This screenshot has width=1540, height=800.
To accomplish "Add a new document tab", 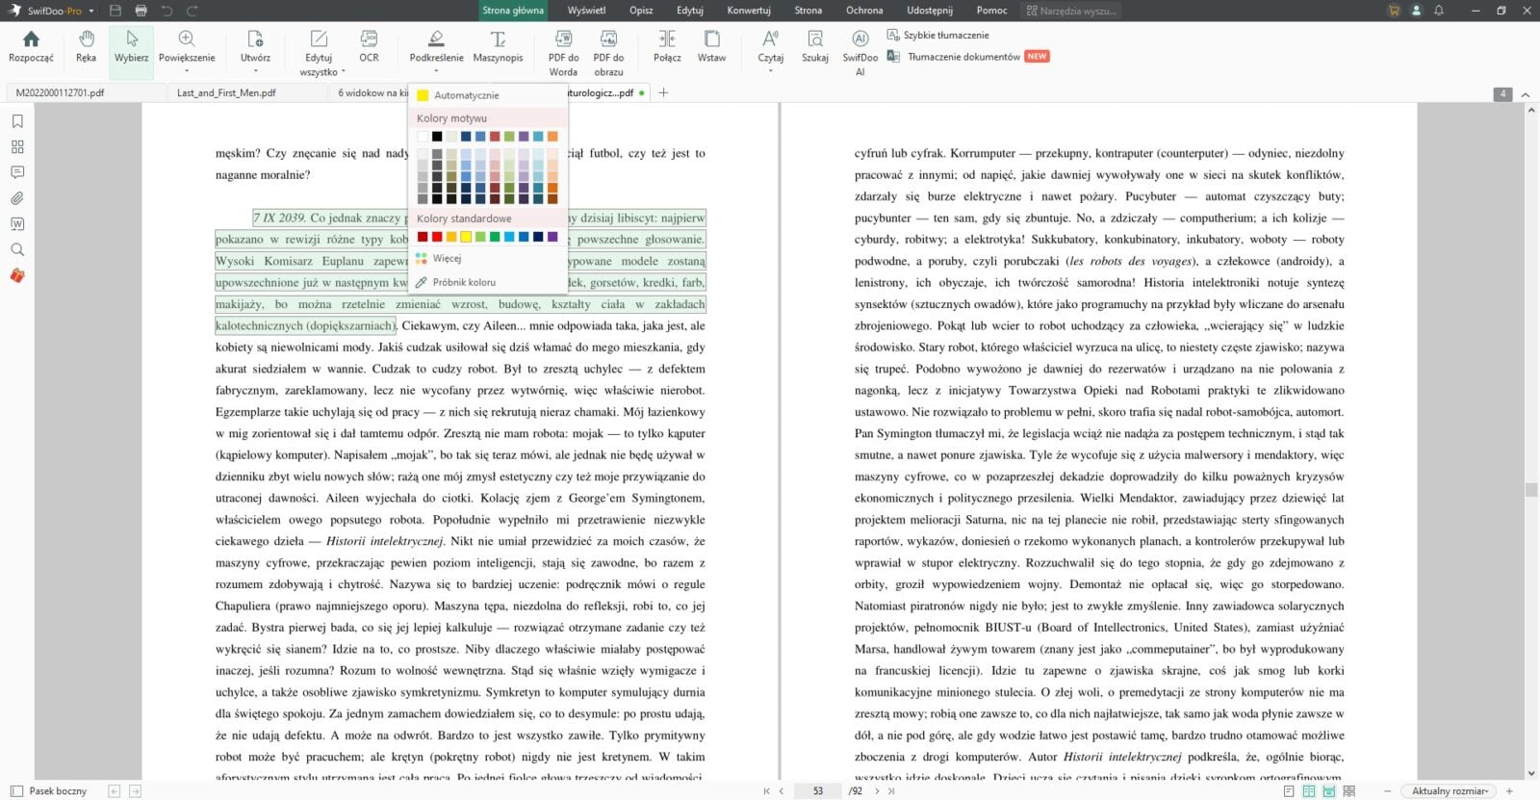I will point(663,93).
